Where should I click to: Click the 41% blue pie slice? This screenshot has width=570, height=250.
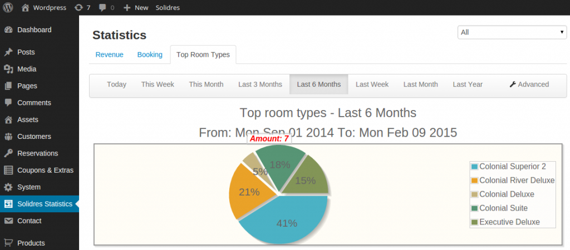pyautogui.click(x=287, y=221)
